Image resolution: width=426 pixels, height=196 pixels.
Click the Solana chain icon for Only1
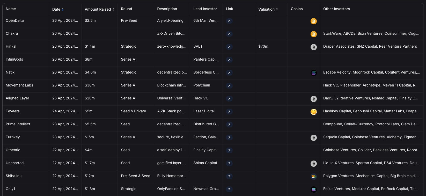point(314,190)
